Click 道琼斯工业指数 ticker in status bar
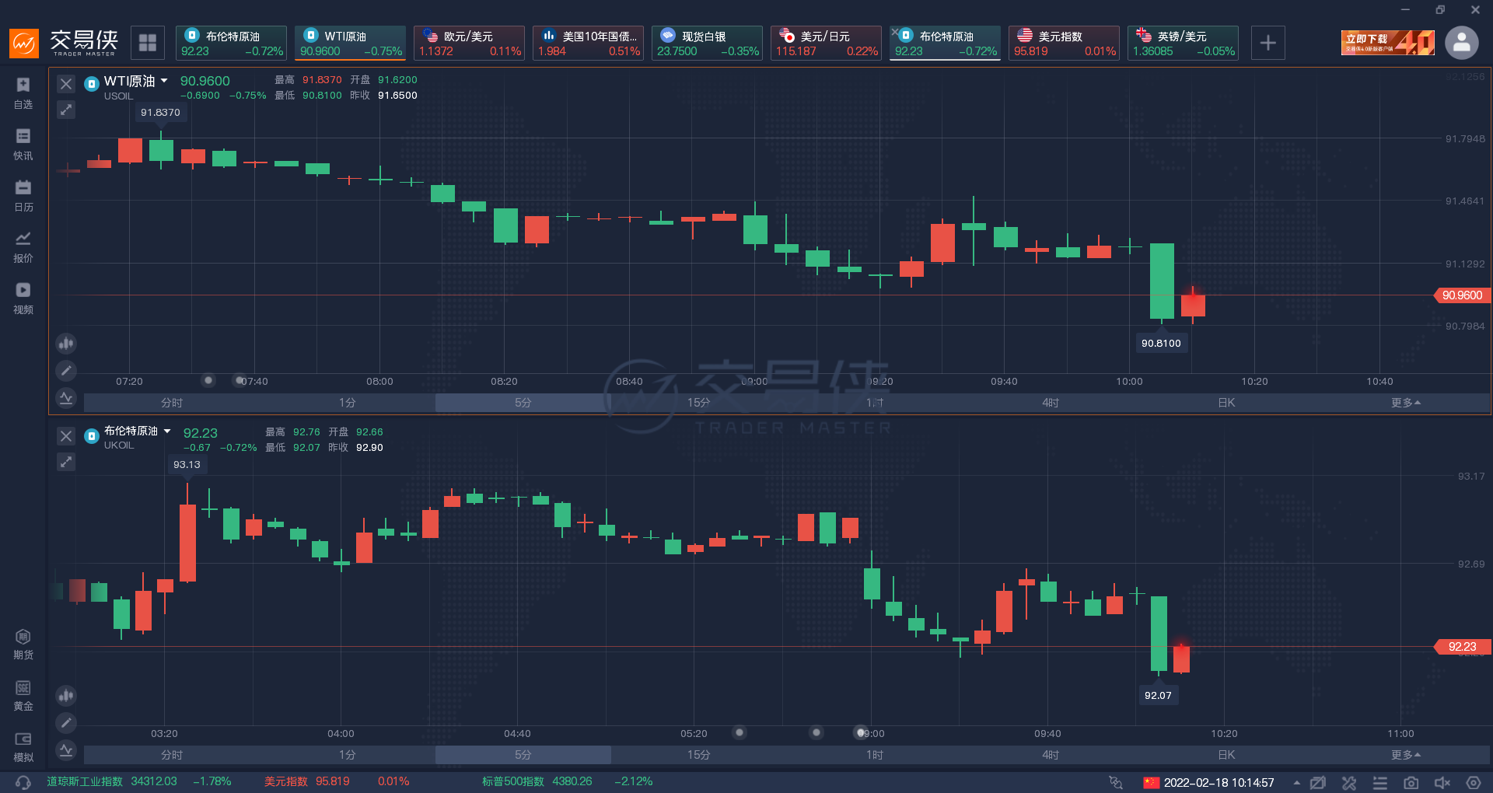Viewport: 1493px width, 793px height. pos(138,781)
